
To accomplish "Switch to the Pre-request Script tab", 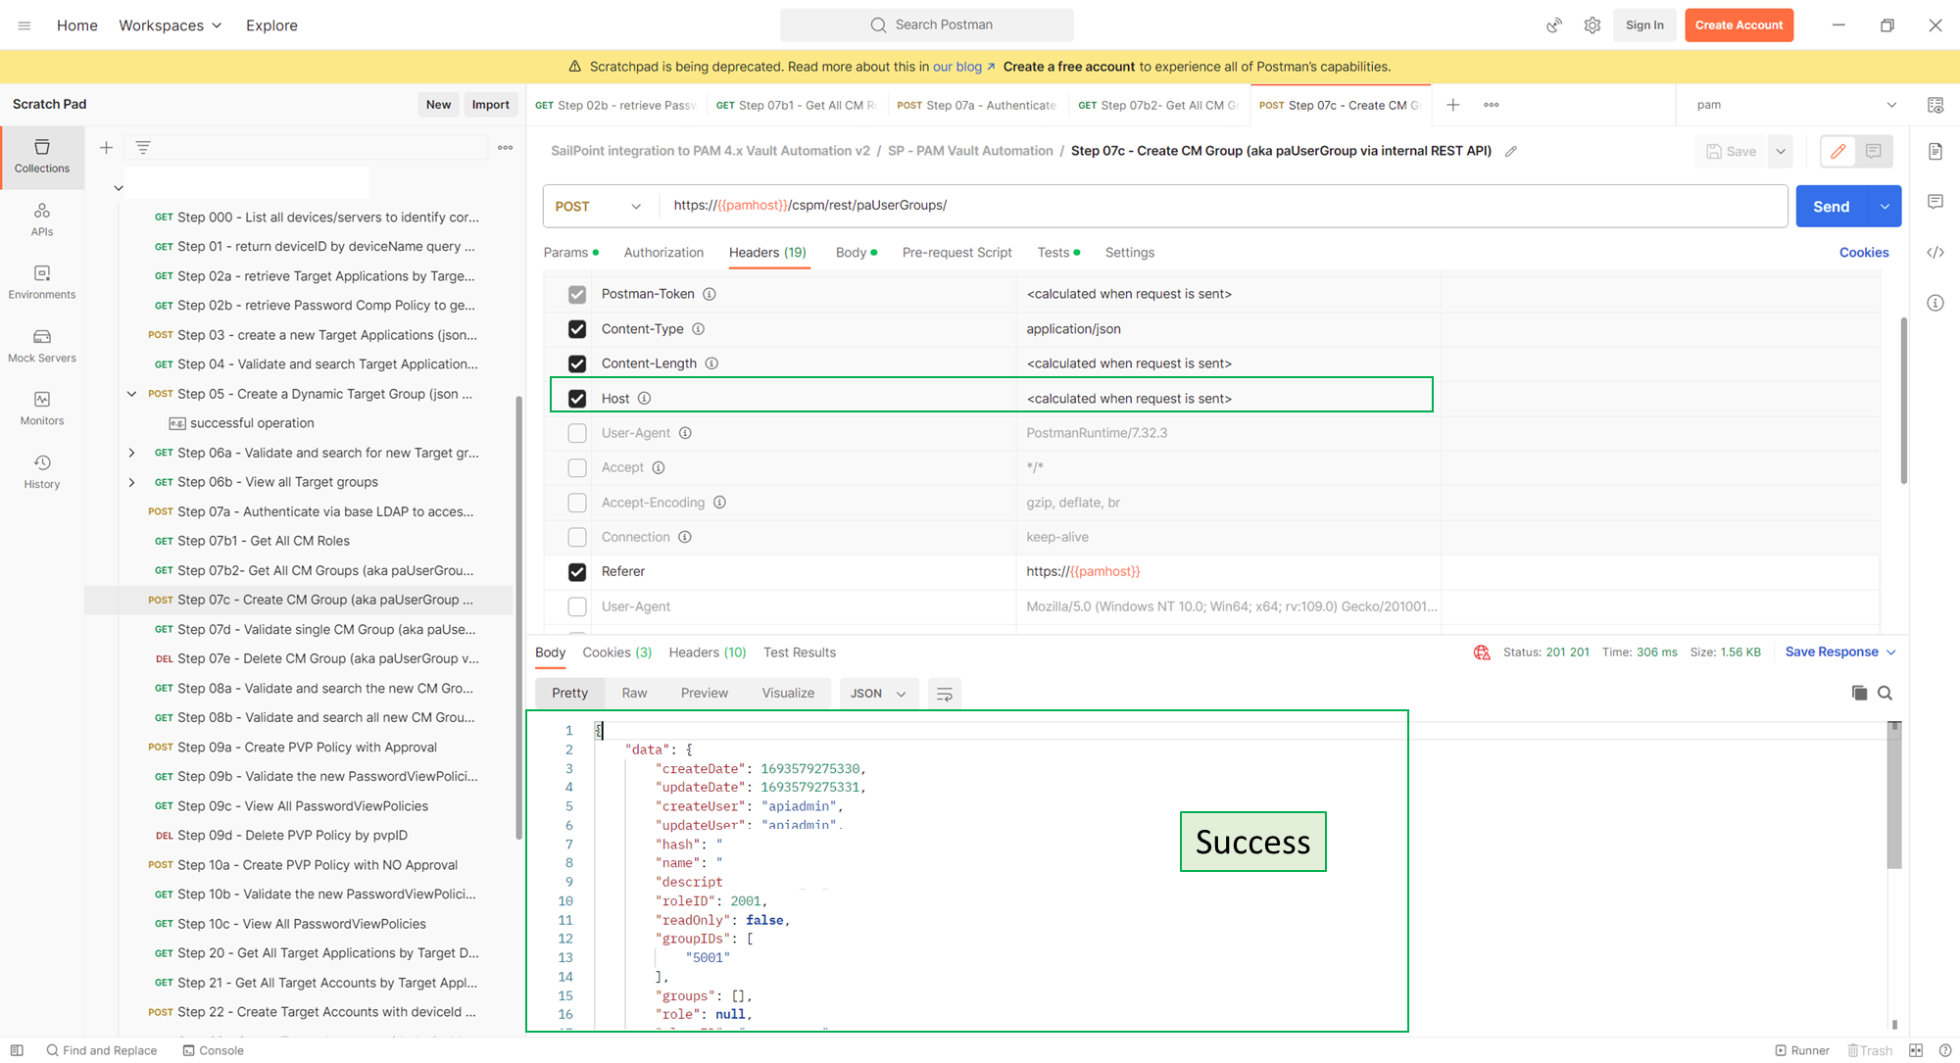I will [956, 252].
